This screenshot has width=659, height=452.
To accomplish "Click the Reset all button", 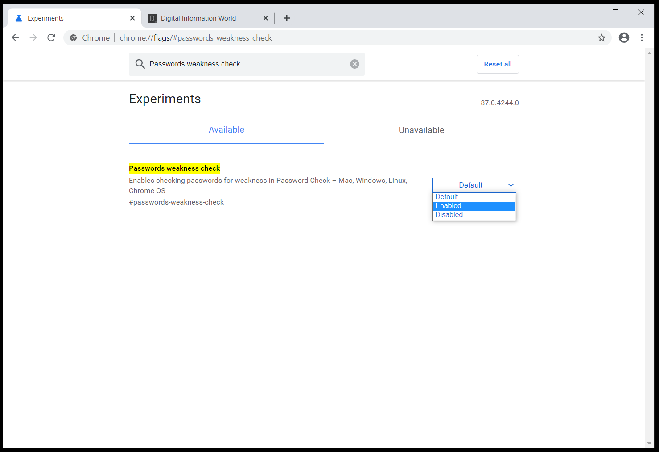I will click(498, 64).
